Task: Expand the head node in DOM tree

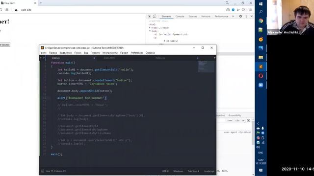Action: pos(150,28)
